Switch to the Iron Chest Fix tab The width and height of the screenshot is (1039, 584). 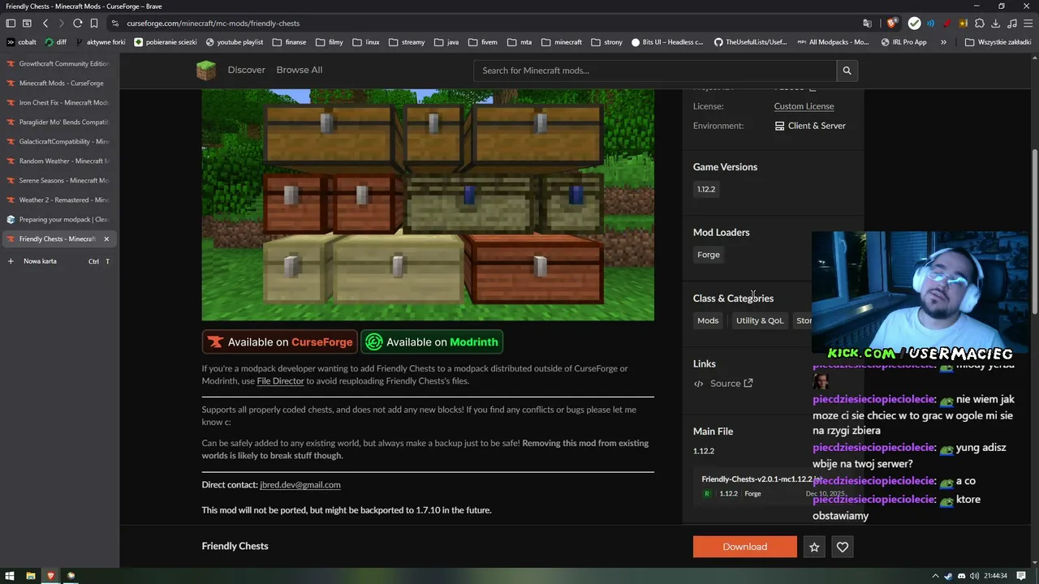coord(58,103)
